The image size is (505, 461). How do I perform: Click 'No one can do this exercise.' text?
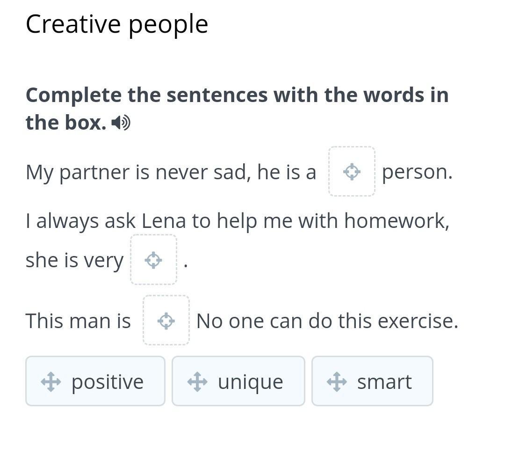tap(327, 321)
